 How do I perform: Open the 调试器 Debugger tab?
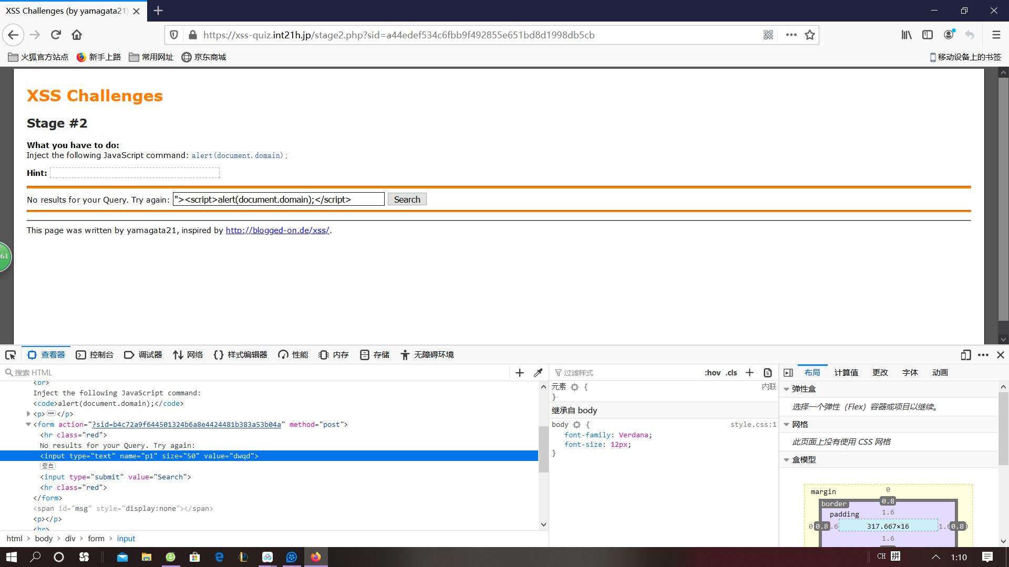tap(143, 355)
